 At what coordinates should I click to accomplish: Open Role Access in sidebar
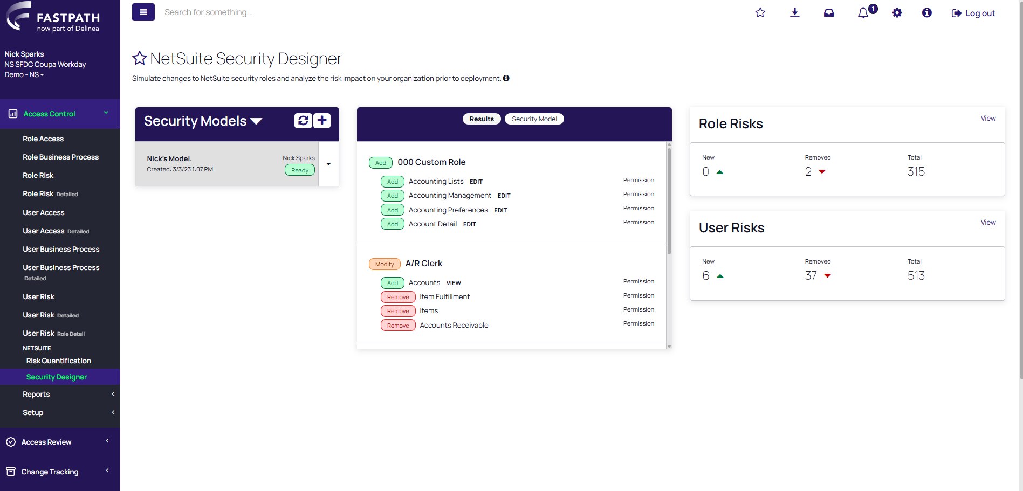pos(43,139)
